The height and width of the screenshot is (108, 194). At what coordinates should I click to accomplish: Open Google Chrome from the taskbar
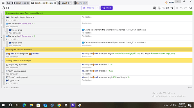[59, 105]
